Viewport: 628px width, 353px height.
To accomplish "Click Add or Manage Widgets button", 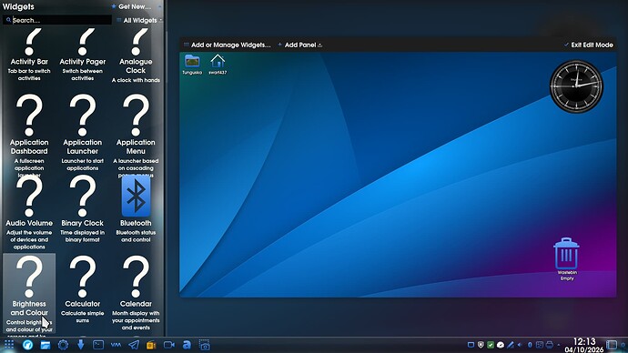I will (x=228, y=45).
